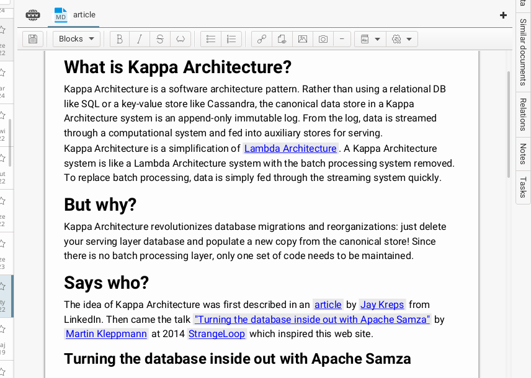Follow the Lambda Architecture link
The width and height of the screenshot is (531, 378).
tap(290, 149)
